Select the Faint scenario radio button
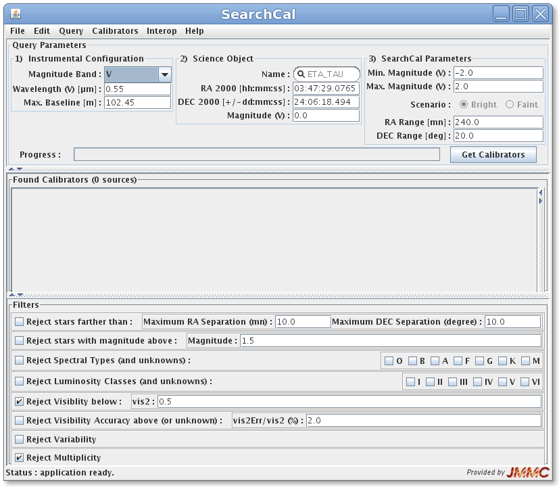Image resolution: width=559 pixels, height=487 pixels. (x=510, y=104)
